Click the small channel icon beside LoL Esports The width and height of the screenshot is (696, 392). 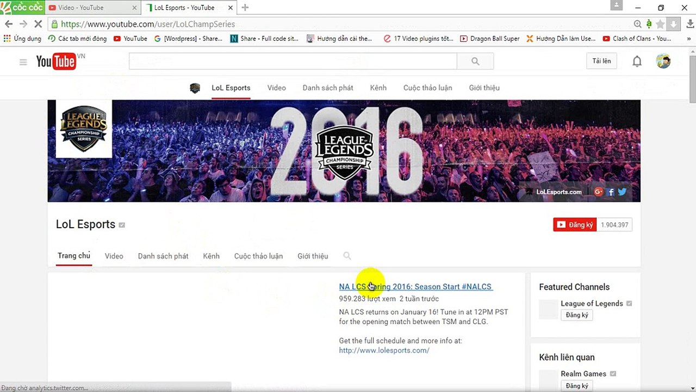tap(195, 88)
